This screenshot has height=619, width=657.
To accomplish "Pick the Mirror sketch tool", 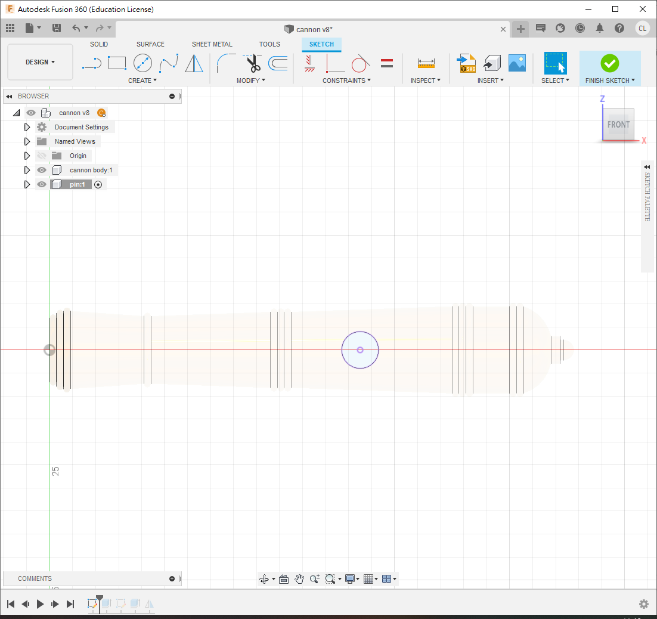I will 194,63.
